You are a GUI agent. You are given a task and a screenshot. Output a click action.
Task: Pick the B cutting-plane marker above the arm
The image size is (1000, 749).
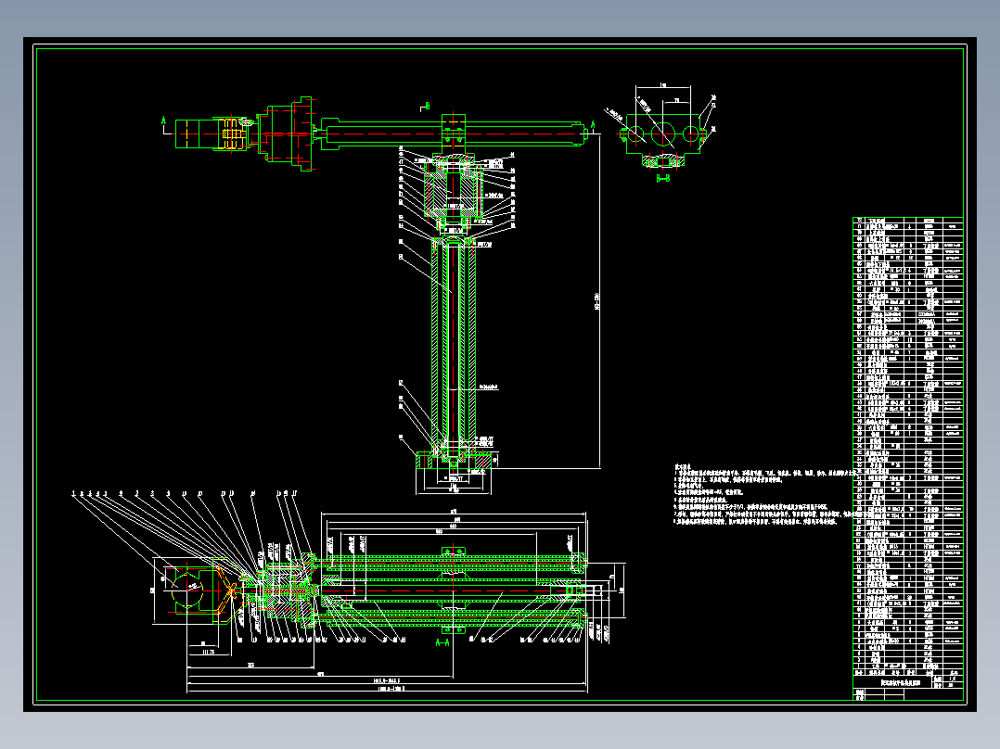[x=425, y=108]
